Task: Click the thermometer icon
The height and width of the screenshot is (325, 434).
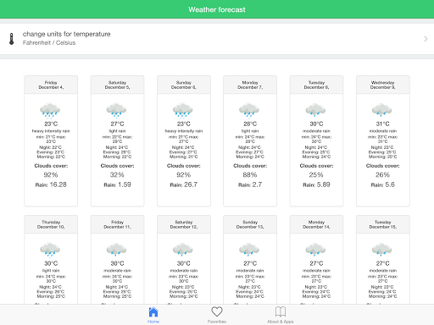Action: [11, 39]
